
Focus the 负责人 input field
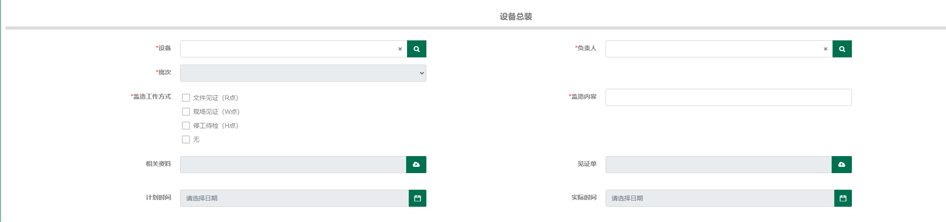[x=714, y=49]
